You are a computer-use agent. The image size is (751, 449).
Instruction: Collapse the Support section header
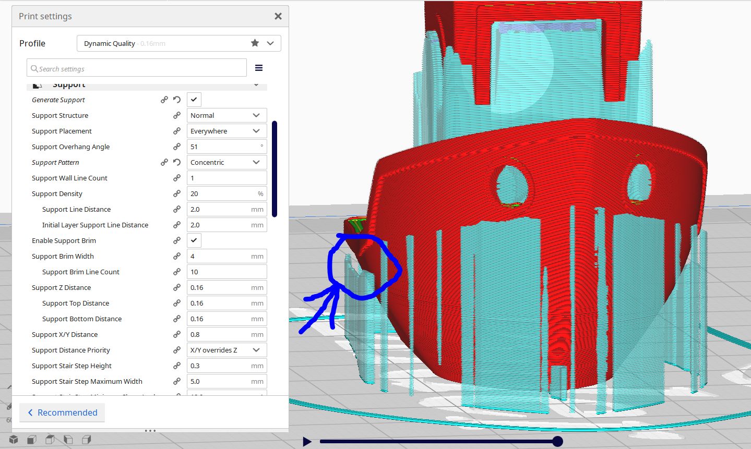(147, 86)
